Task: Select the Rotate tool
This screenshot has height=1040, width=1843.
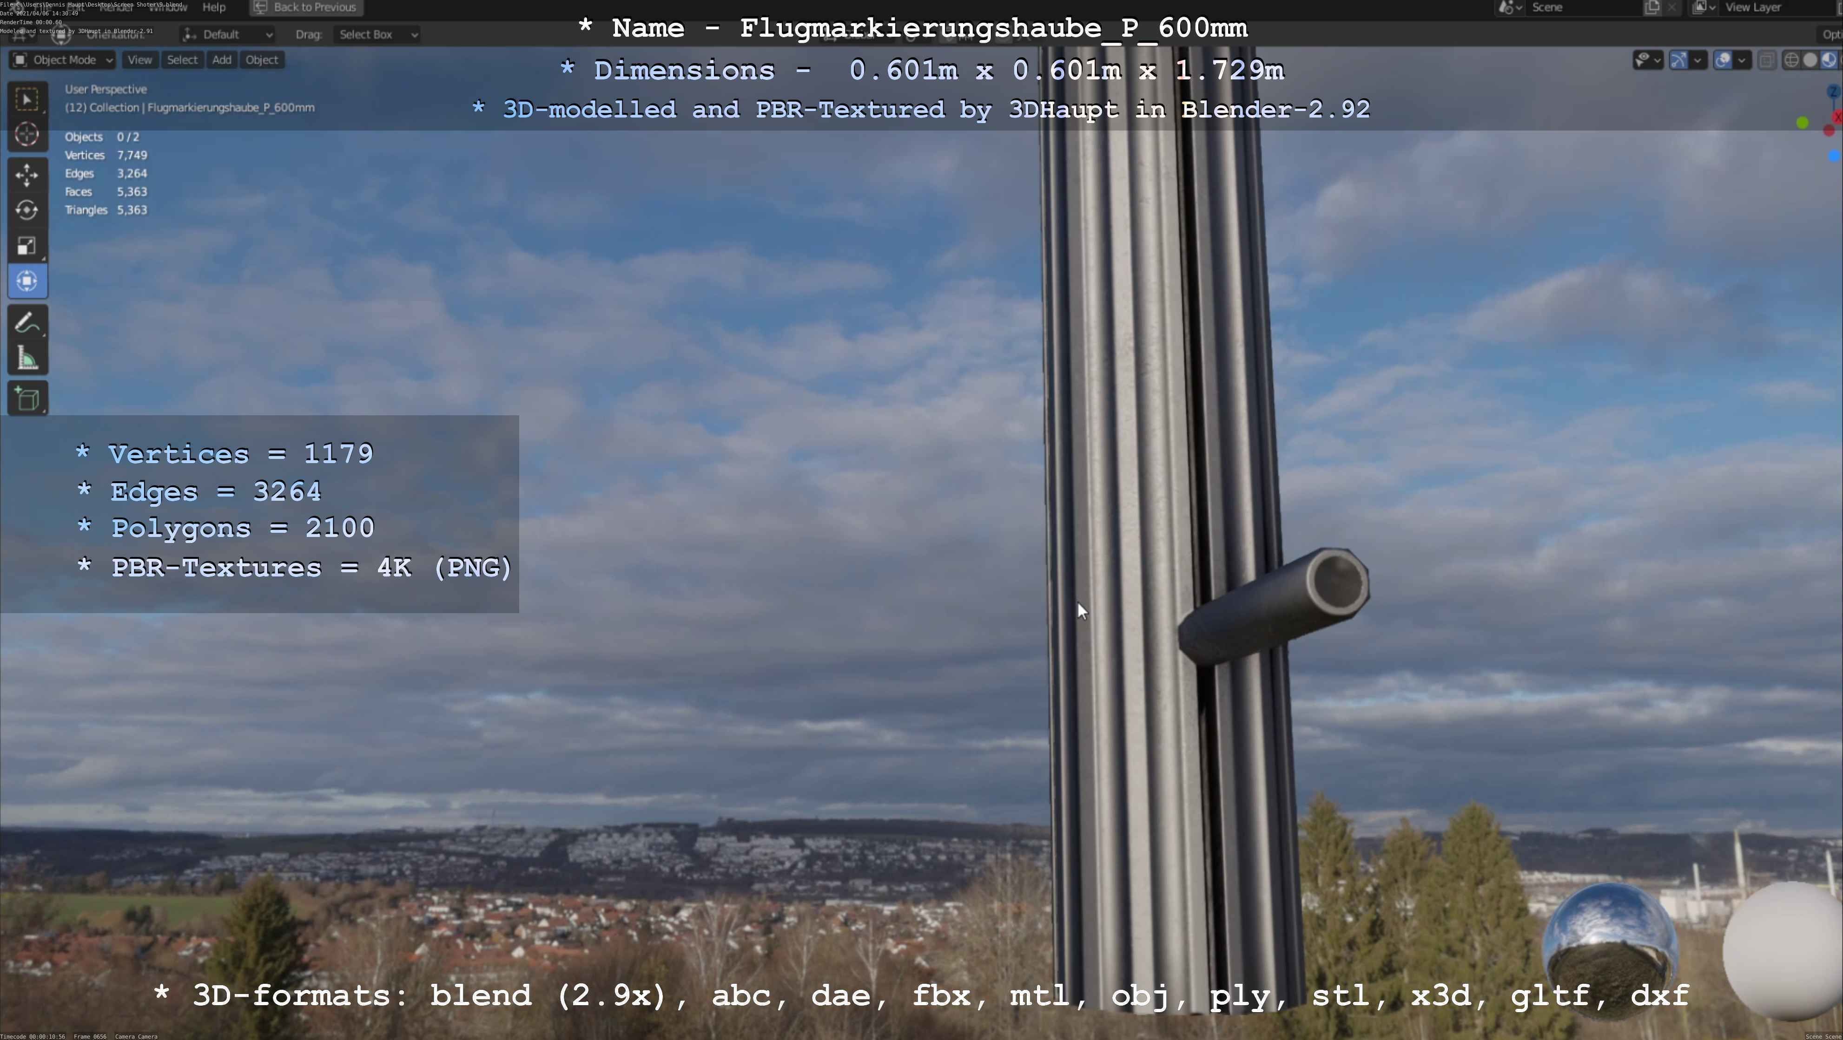Action: point(27,210)
